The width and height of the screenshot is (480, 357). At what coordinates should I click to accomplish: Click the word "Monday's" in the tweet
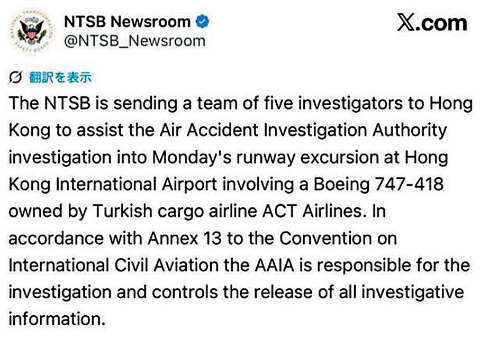click(179, 158)
